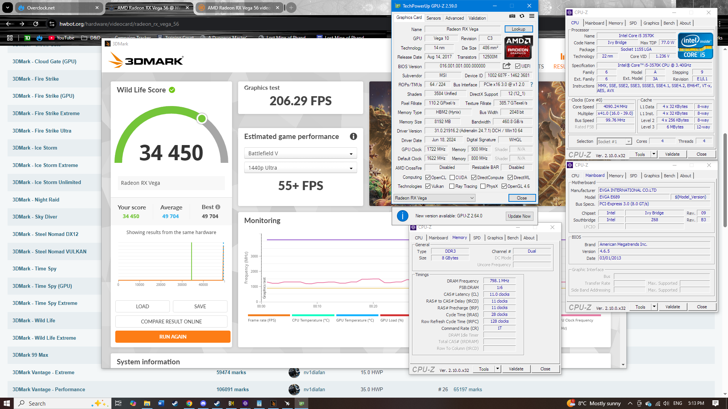Switch to Overclock.net Chrome tab
The width and height of the screenshot is (728, 409).
(59, 8)
